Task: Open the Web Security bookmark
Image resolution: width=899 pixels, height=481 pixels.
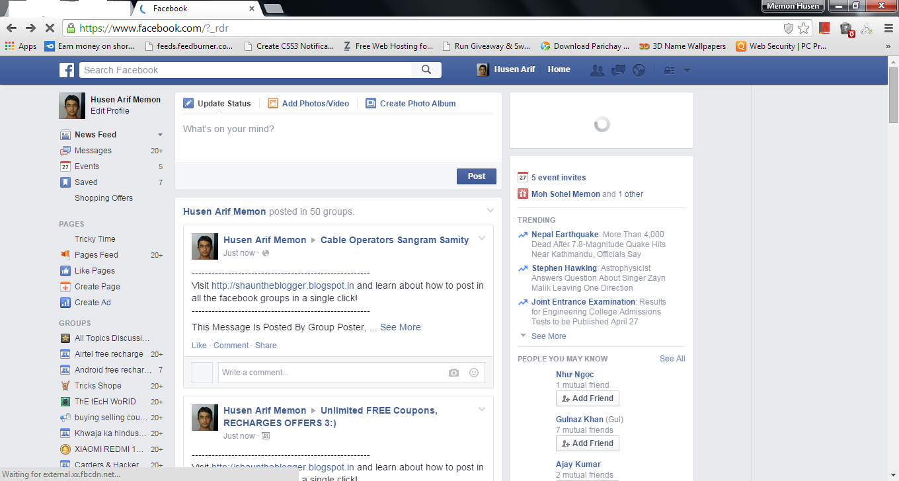Action: coord(781,46)
